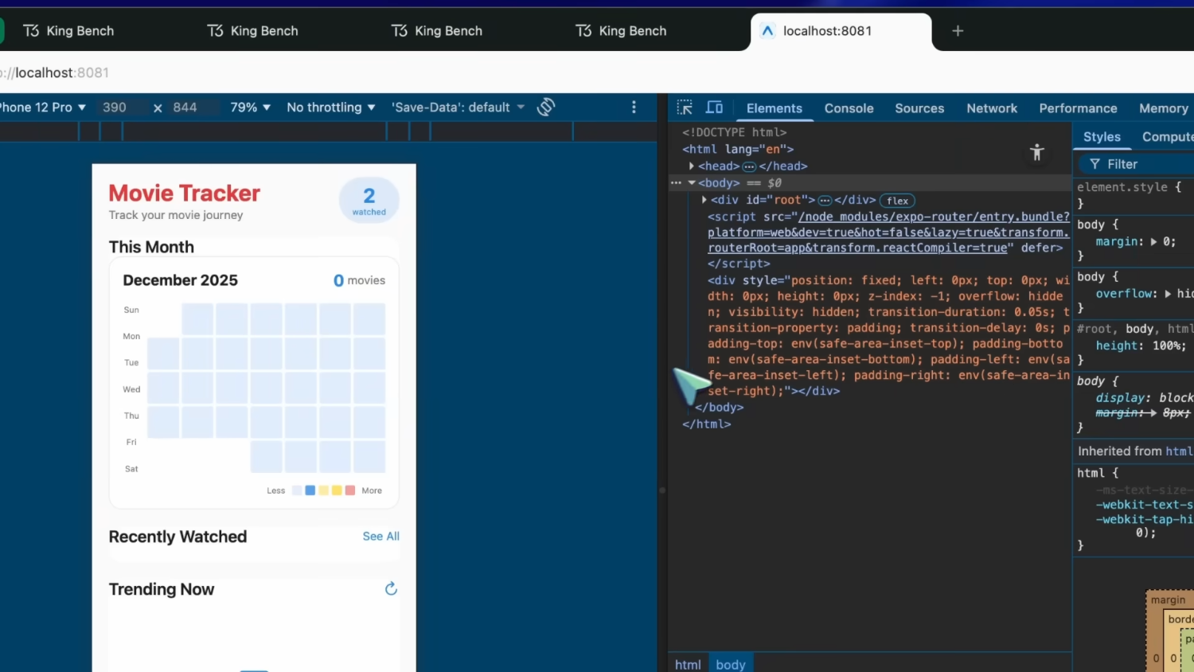Viewport: 1194px width, 672px height.
Task: Collapse the body element in DOM tree
Action: (x=692, y=183)
